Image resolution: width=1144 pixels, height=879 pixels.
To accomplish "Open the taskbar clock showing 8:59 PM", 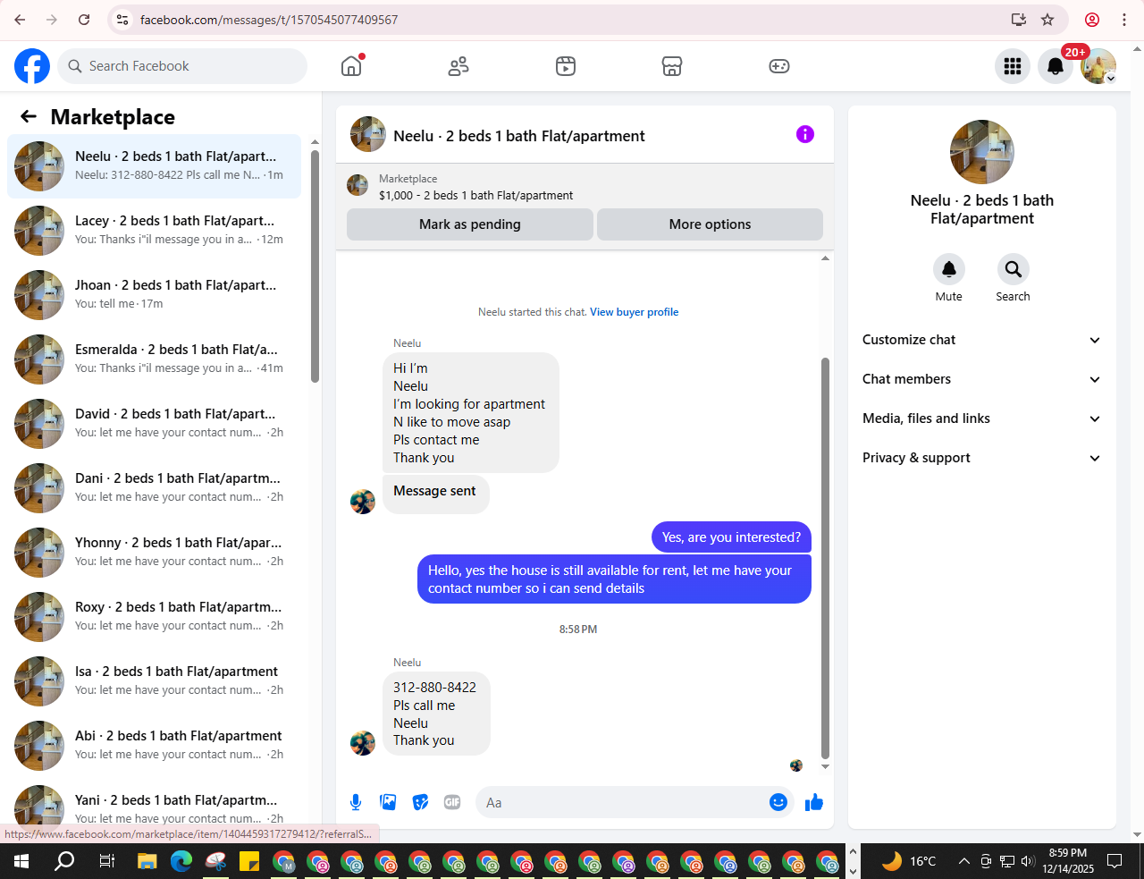I will click(x=1067, y=861).
